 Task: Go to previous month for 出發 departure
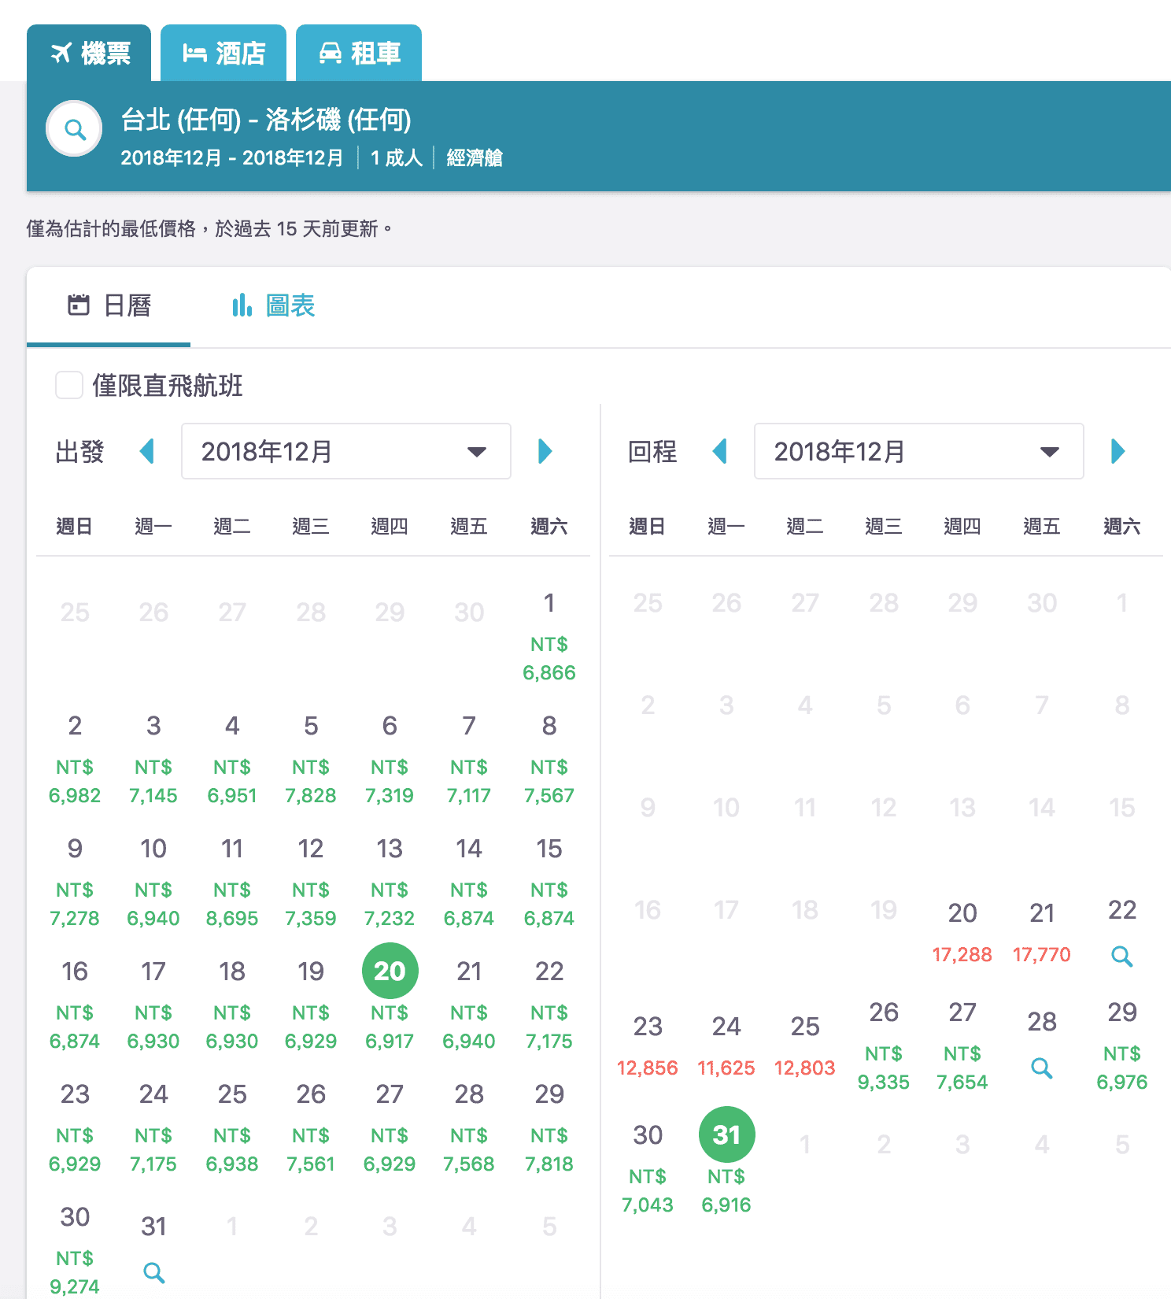[x=146, y=451]
